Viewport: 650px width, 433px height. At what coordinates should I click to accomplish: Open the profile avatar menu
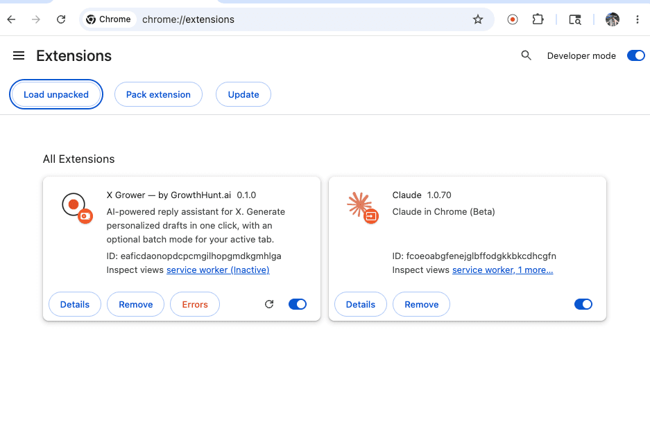pyautogui.click(x=613, y=19)
